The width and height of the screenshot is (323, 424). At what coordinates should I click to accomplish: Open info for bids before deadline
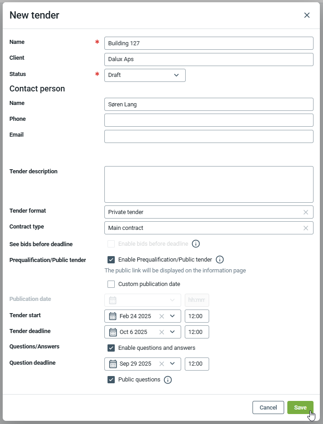196,243
